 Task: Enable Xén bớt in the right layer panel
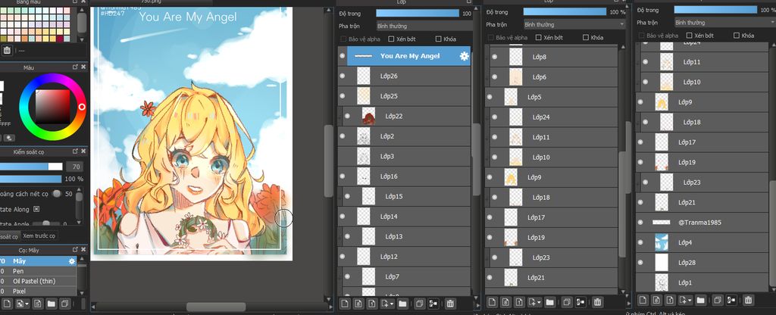[x=690, y=36]
